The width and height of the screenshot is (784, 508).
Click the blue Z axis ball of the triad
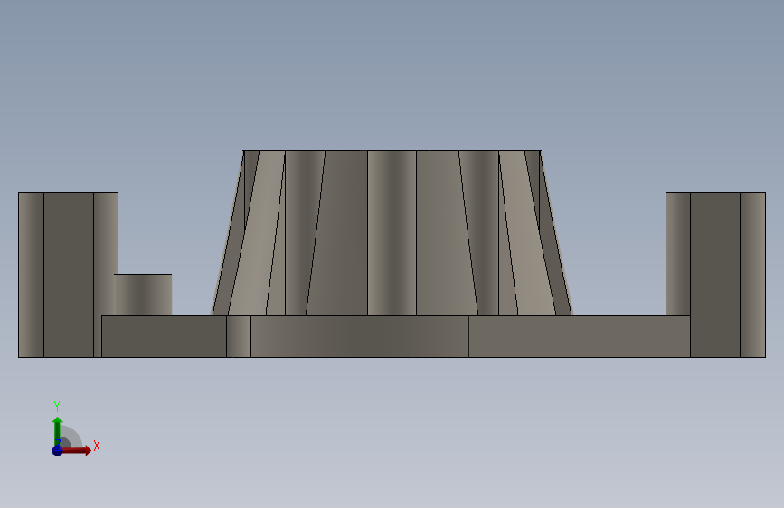pos(58,450)
